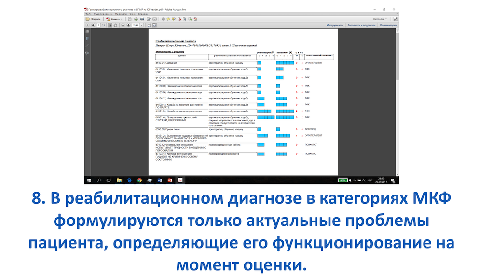Click the page number field
This screenshot has height=278, width=494.
click(x=98, y=25)
